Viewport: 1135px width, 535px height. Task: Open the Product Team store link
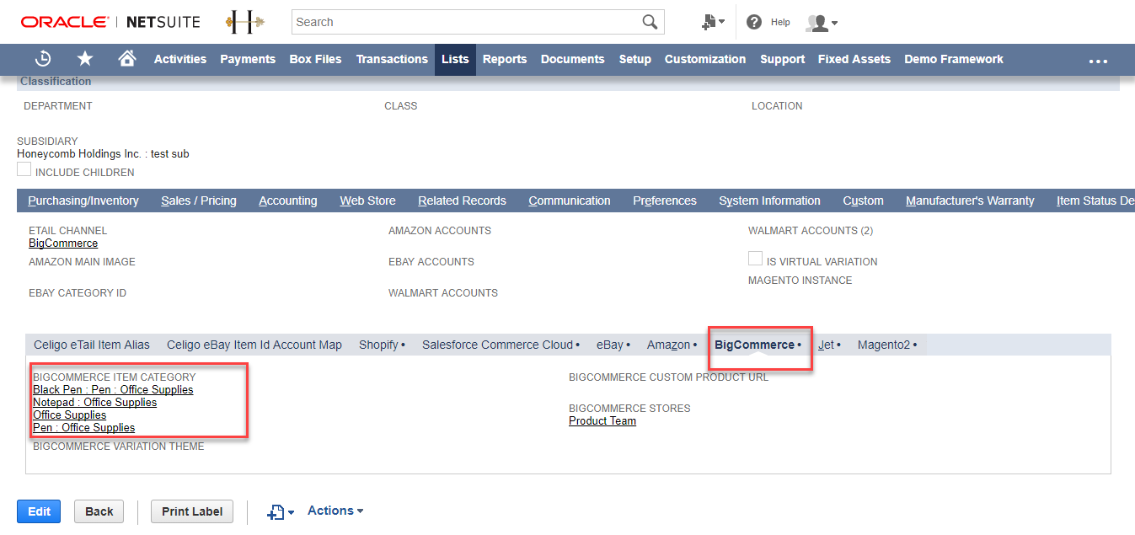pos(602,421)
